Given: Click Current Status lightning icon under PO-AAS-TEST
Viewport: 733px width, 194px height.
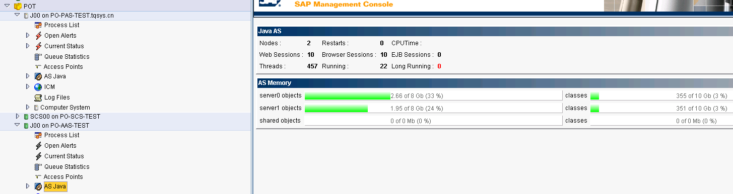Looking at the screenshot, I should [38, 156].
